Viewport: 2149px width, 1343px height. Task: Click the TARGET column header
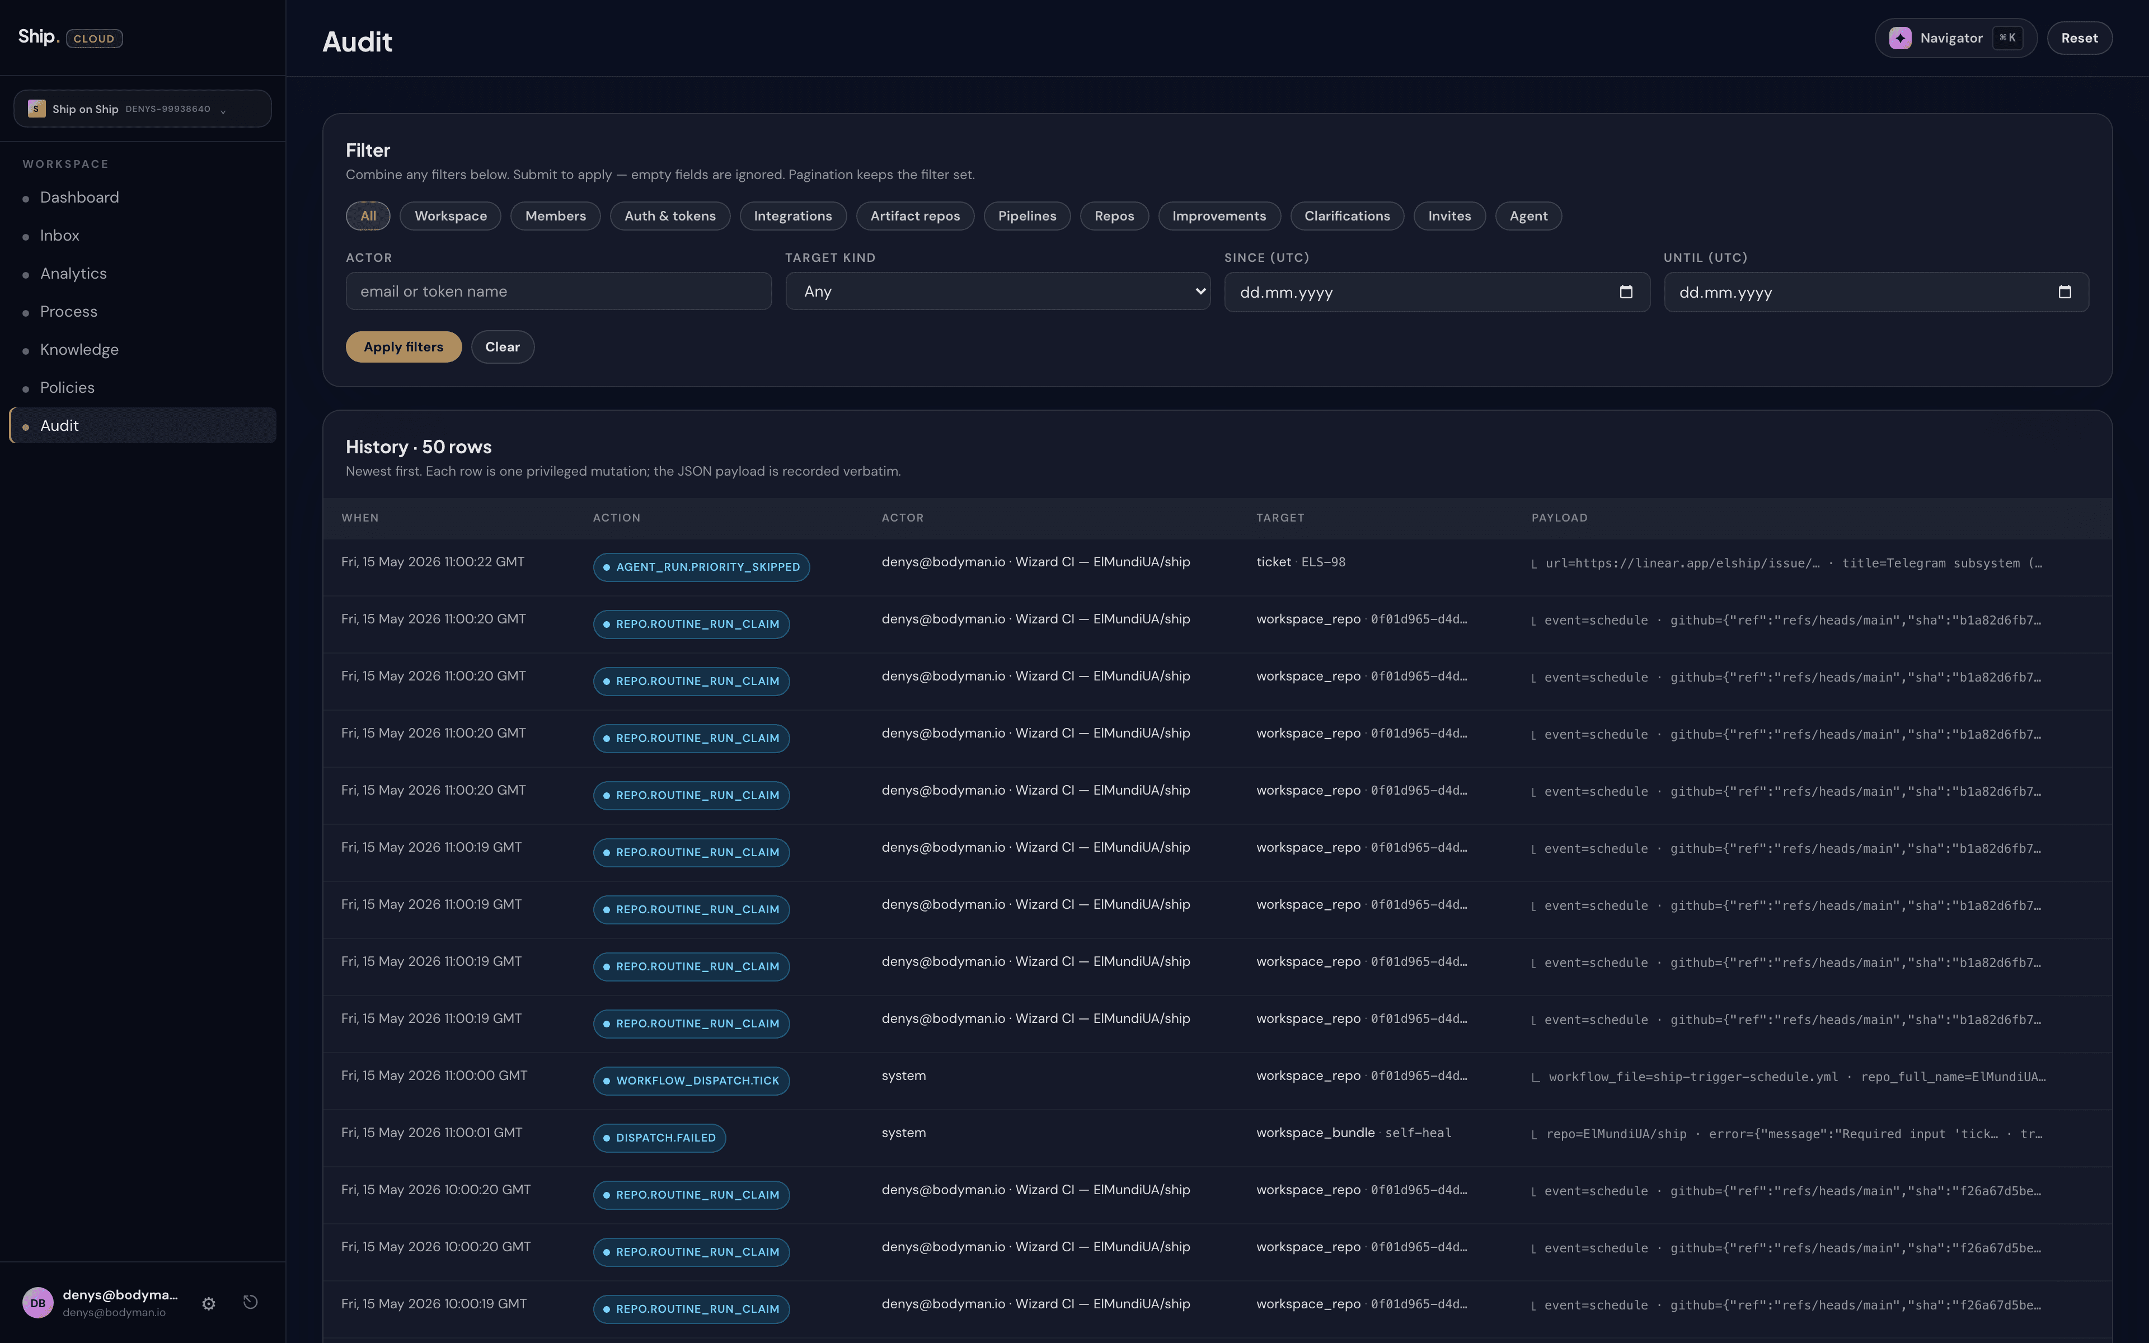(x=1280, y=518)
